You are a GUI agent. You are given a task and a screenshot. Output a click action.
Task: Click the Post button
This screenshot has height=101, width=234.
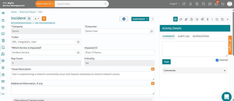tap(166, 62)
